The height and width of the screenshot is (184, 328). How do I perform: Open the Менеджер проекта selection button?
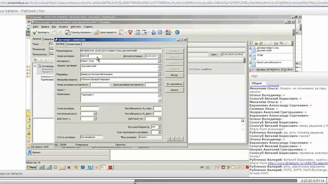(x=159, y=80)
